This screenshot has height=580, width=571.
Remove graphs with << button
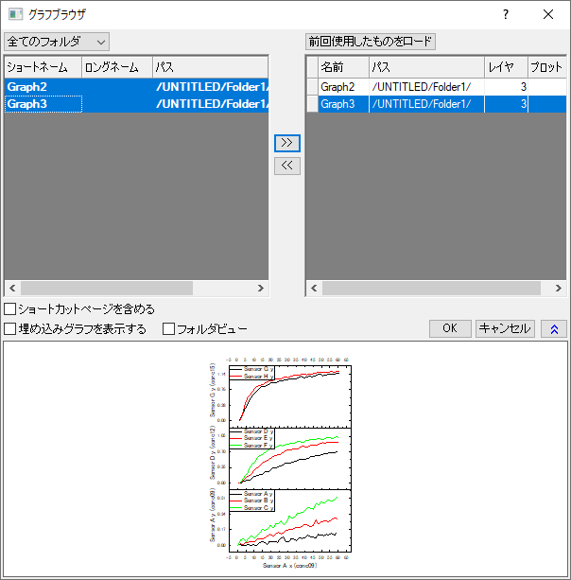[x=287, y=166]
